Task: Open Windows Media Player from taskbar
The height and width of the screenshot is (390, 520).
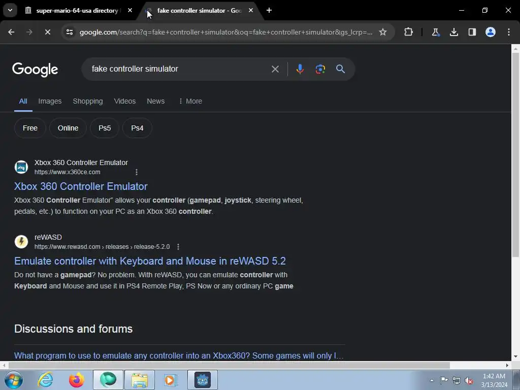Action: 171,380
